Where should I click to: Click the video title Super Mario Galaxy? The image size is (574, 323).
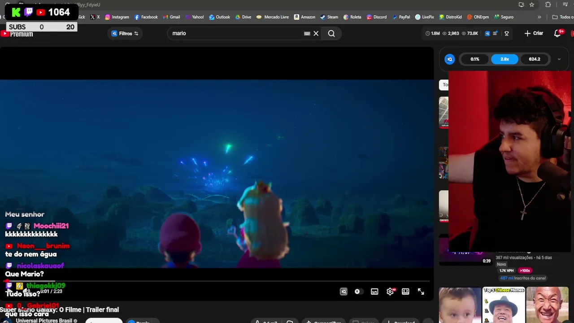(59, 310)
